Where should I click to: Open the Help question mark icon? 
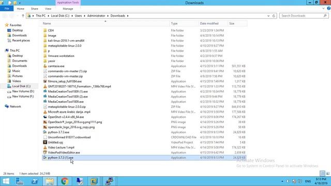pyautogui.click(x=329, y=9)
